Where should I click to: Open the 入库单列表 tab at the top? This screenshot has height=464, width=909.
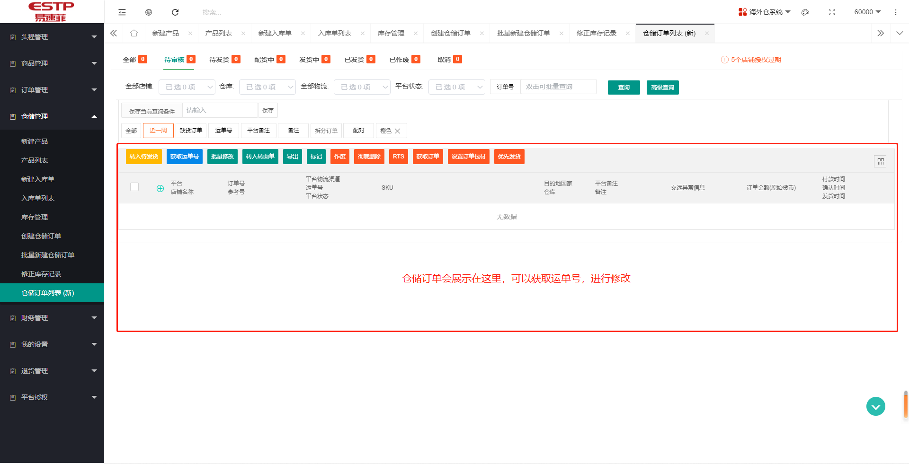(x=334, y=33)
